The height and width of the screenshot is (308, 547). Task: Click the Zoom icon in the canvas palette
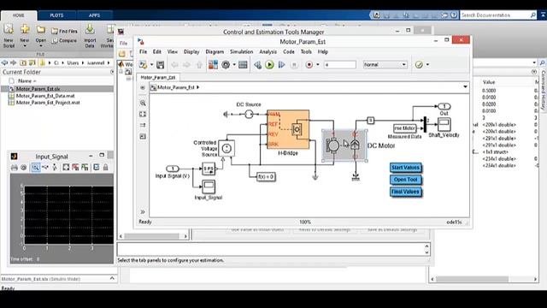pyautogui.click(x=143, y=103)
